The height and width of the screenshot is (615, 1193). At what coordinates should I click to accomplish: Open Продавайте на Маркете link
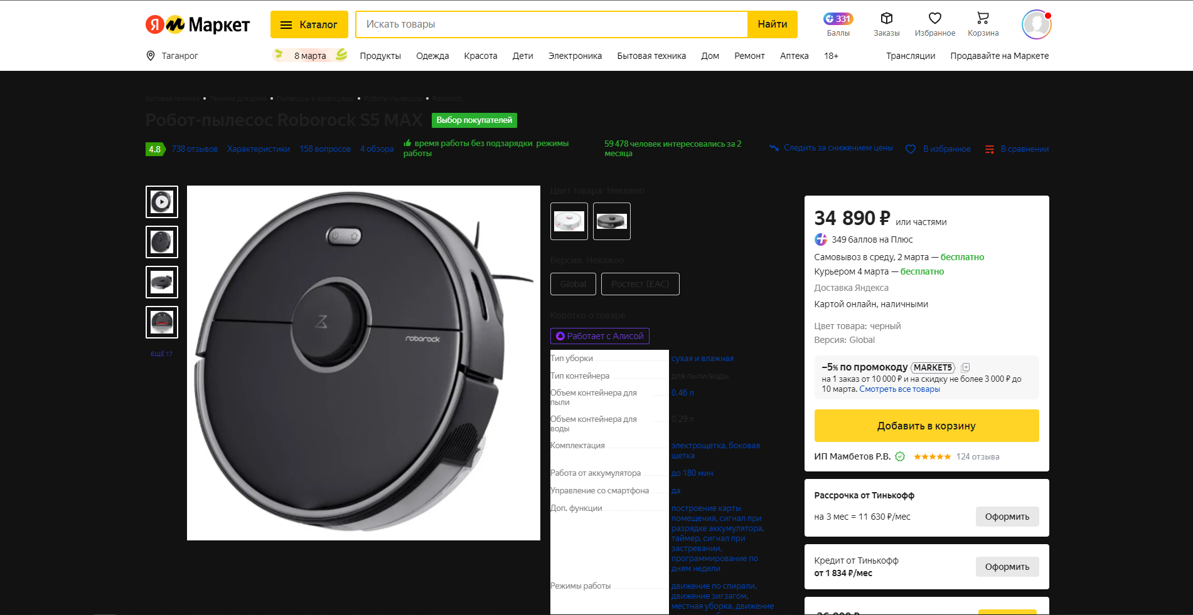pyautogui.click(x=999, y=56)
